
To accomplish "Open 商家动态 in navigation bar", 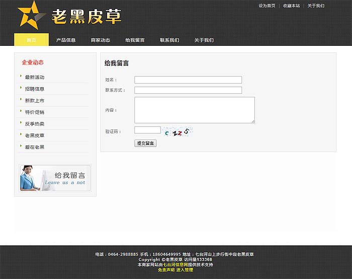I will pyautogui.click(x=101, y=40).
